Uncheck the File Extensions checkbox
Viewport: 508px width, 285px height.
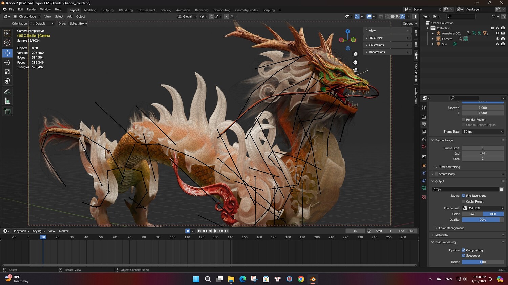click(464, 196)
